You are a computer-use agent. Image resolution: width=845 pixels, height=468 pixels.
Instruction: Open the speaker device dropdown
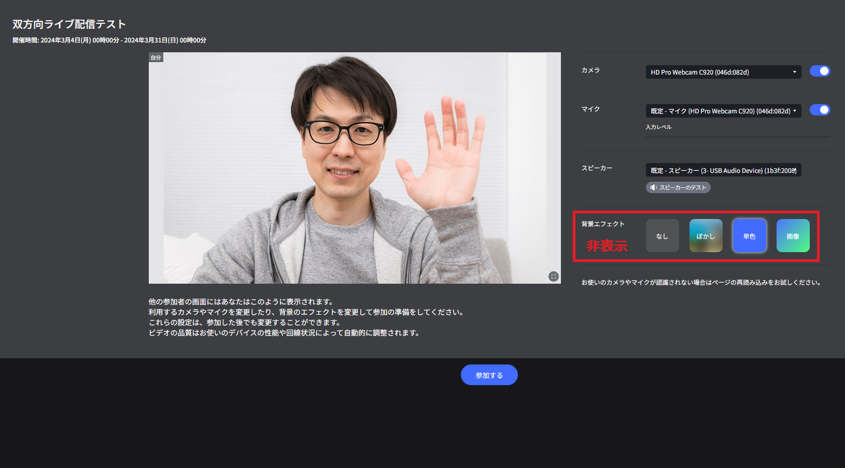pos(723,170)
